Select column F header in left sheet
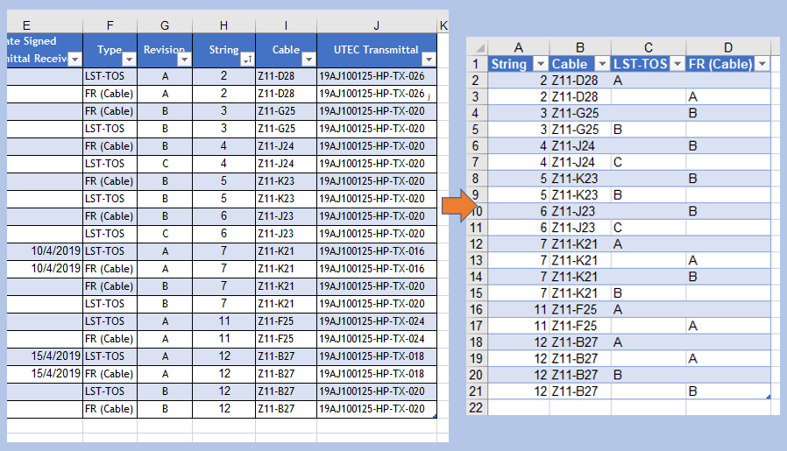This screenshot has height=451, width=787. click(x=110, y=25)
